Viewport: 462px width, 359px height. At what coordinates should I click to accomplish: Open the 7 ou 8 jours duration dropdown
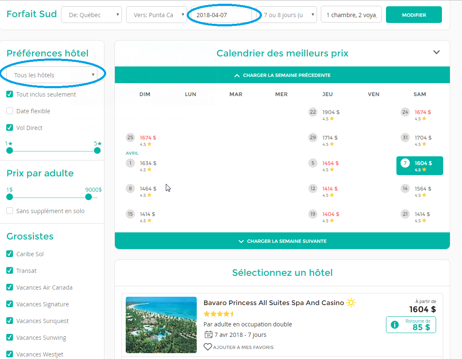(x=287, y=15)
